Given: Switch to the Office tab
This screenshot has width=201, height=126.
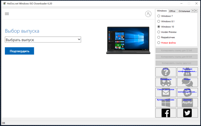Looking at the screenshot, I should (x=172, y=11).
